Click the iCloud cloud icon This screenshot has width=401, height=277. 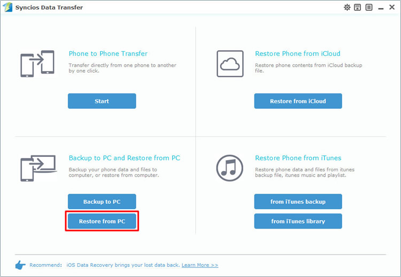pyautogui.click(x=230, y=64)
